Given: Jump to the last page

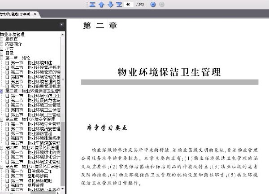Looking at the screenshot, I should (x=119, y=4).
